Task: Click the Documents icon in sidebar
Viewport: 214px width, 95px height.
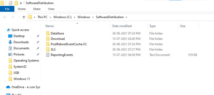Action: [10, 48]
